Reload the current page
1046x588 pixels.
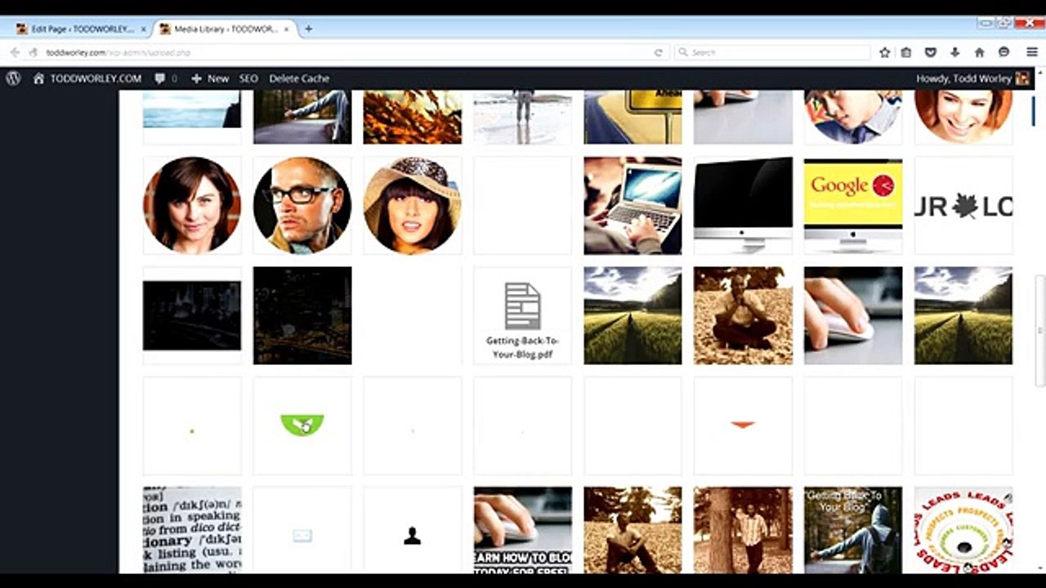[x=658, y=52]
